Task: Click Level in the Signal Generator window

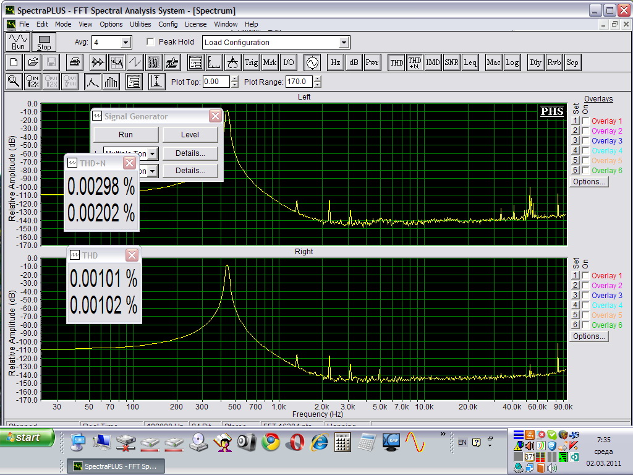Action: pyautogui.click(x=190, y=134)
